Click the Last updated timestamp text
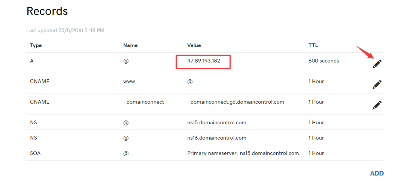 [x=65, y=30]
